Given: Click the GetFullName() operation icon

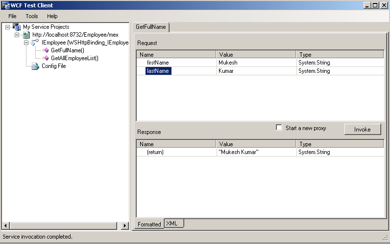Looking at the screenshot, I should click(46, 50).
